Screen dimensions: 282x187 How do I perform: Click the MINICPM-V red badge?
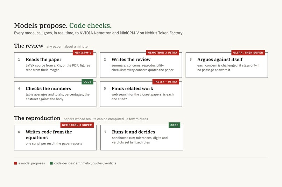(x=83, y=53)
